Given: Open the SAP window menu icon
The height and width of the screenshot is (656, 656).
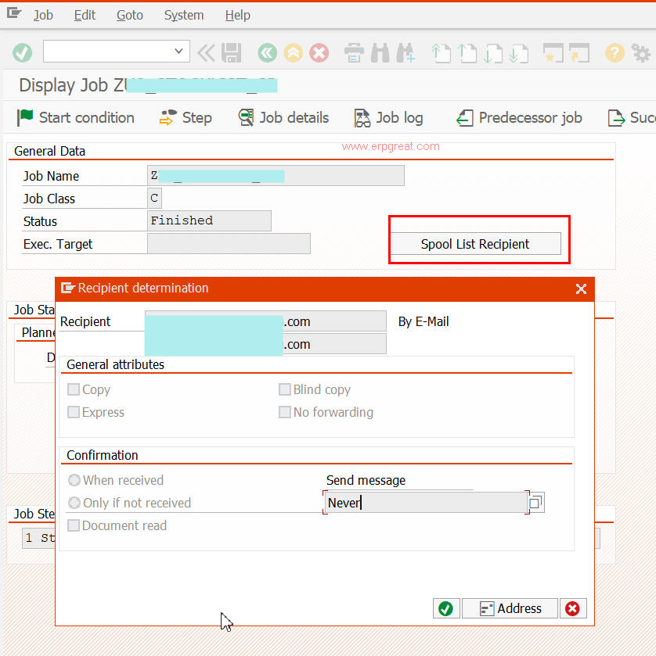Looking at the screenshot, I should [x=14, y=13].
